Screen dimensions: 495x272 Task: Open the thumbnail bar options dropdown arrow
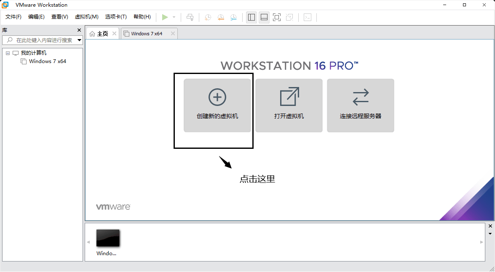pyautogui.click(x=490, y=234)
